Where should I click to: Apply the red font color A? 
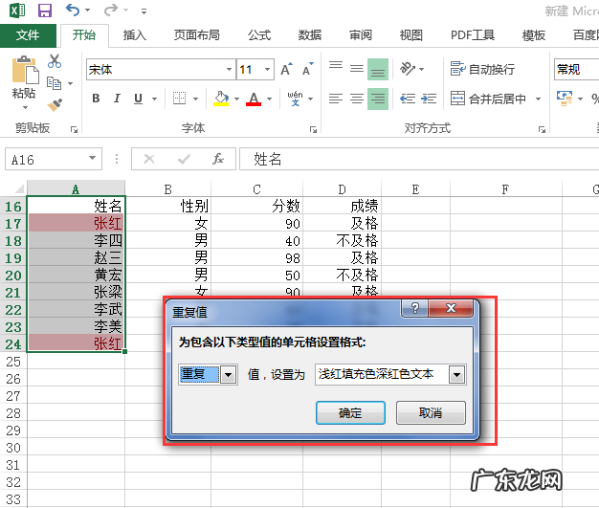click(x=254, y=99)
